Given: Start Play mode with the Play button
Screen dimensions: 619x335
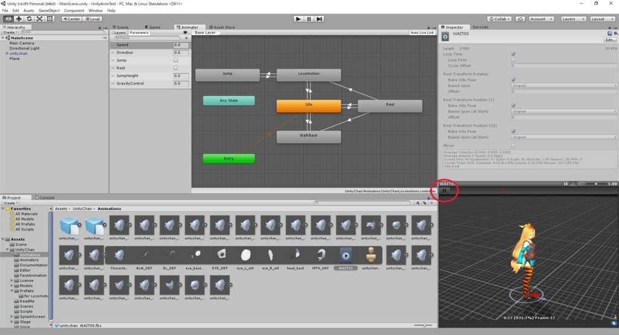Looking at the screenshot, I should click(299, 19).
